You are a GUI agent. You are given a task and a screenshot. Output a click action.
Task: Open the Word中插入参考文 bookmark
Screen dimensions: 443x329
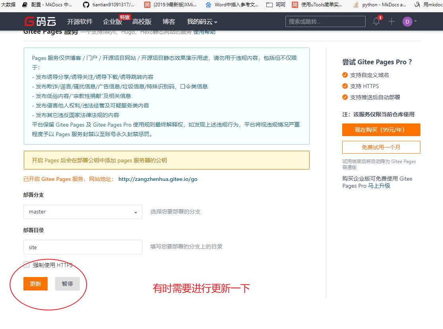click(232, 4)
